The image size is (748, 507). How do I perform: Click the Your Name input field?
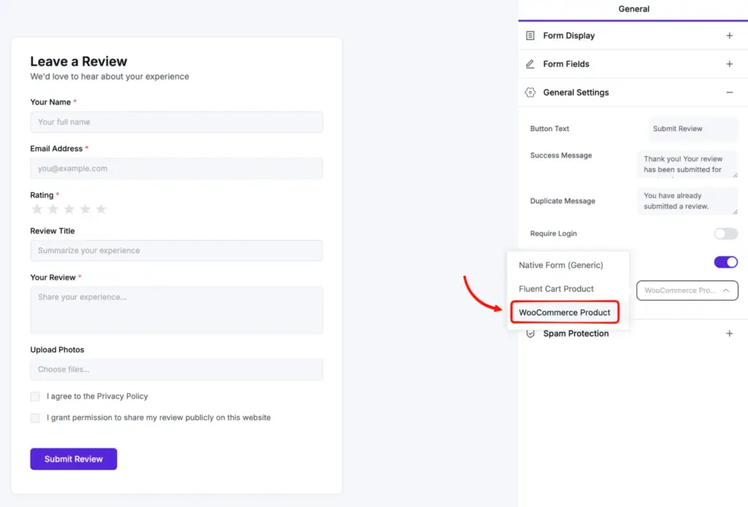tap(177, 122)
